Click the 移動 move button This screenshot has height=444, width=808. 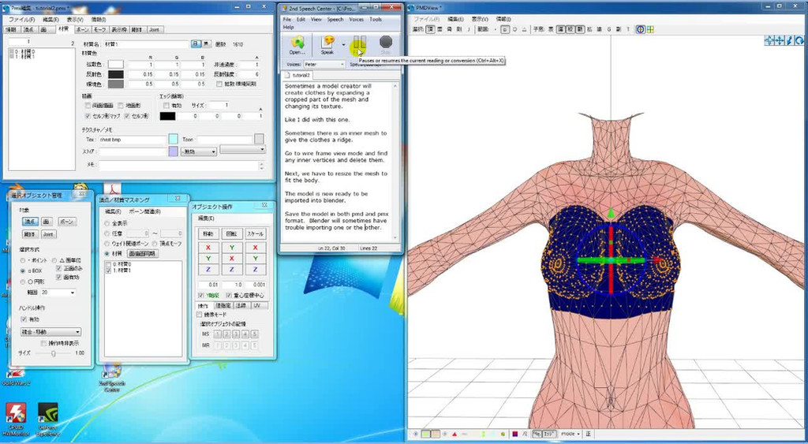[x=208, y=234]
